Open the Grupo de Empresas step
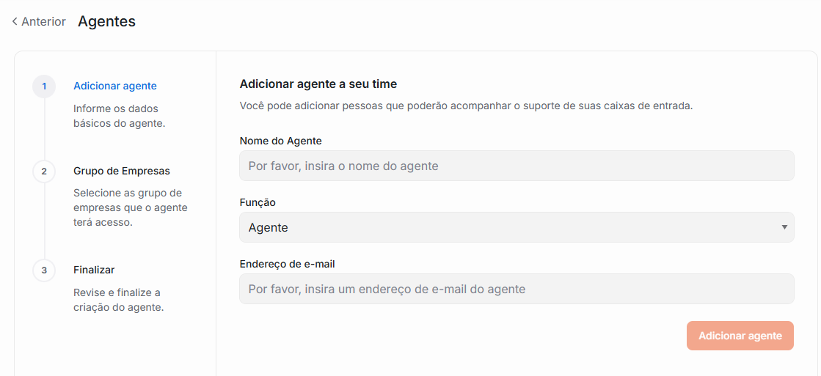The width and height of the screenshot is (821, 376). click(x=122, y=171)
